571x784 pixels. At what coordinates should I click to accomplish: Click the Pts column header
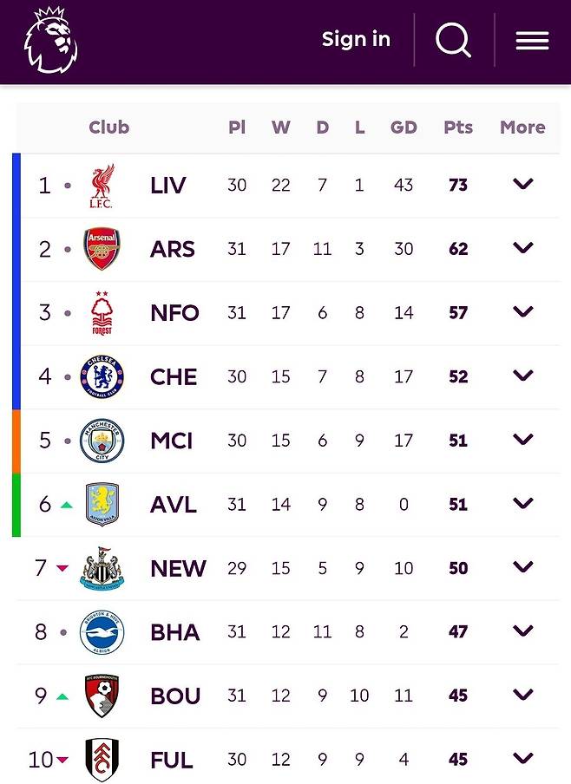(x=458, y=127)
